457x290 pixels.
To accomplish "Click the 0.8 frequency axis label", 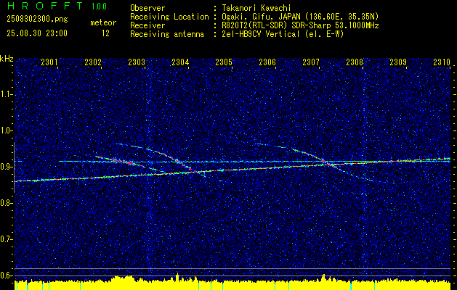I will point(7,203).
